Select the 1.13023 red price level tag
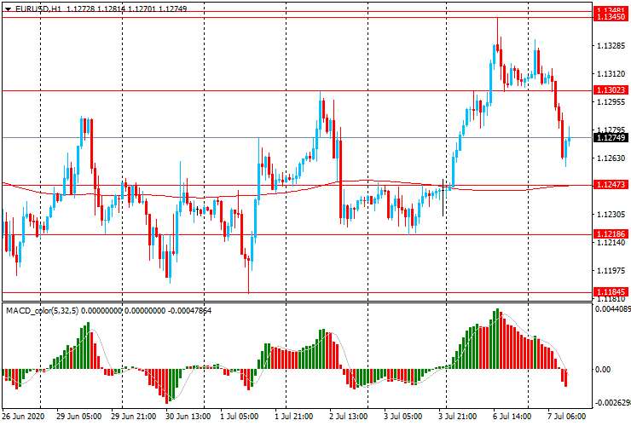The image size is (631, 426). [611, 90]
